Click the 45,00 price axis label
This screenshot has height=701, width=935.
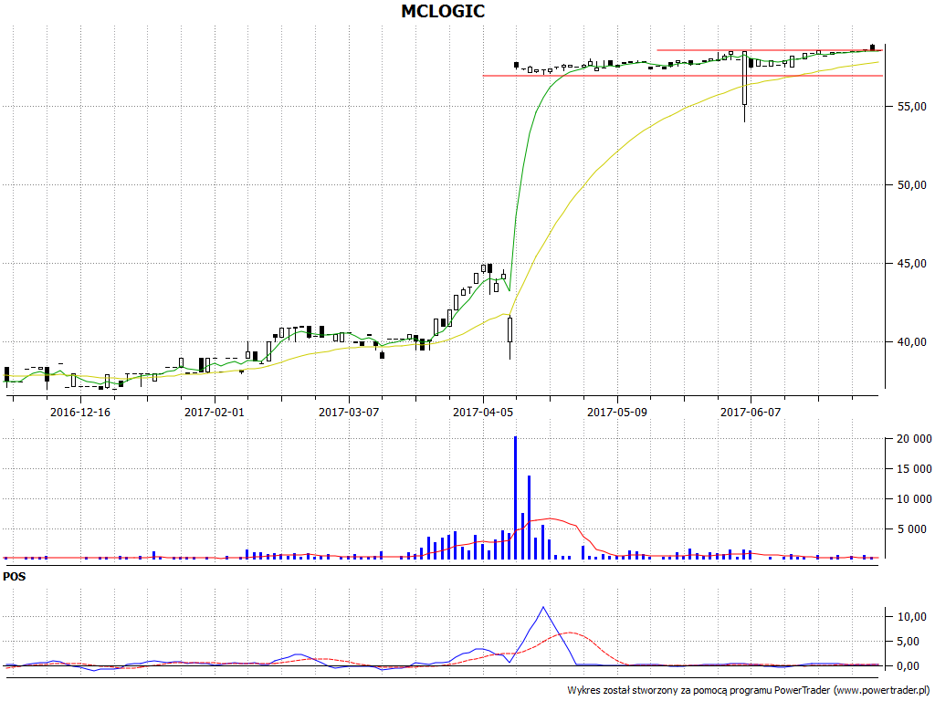pos(912,264)
